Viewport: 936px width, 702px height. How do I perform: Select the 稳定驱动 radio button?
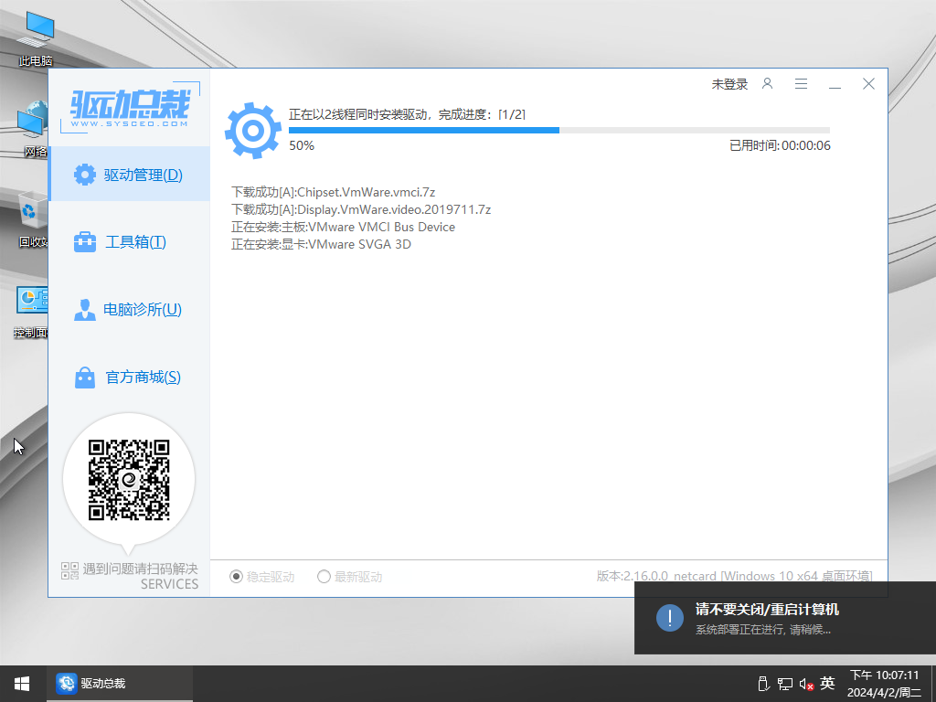click(x=237, y=577)
